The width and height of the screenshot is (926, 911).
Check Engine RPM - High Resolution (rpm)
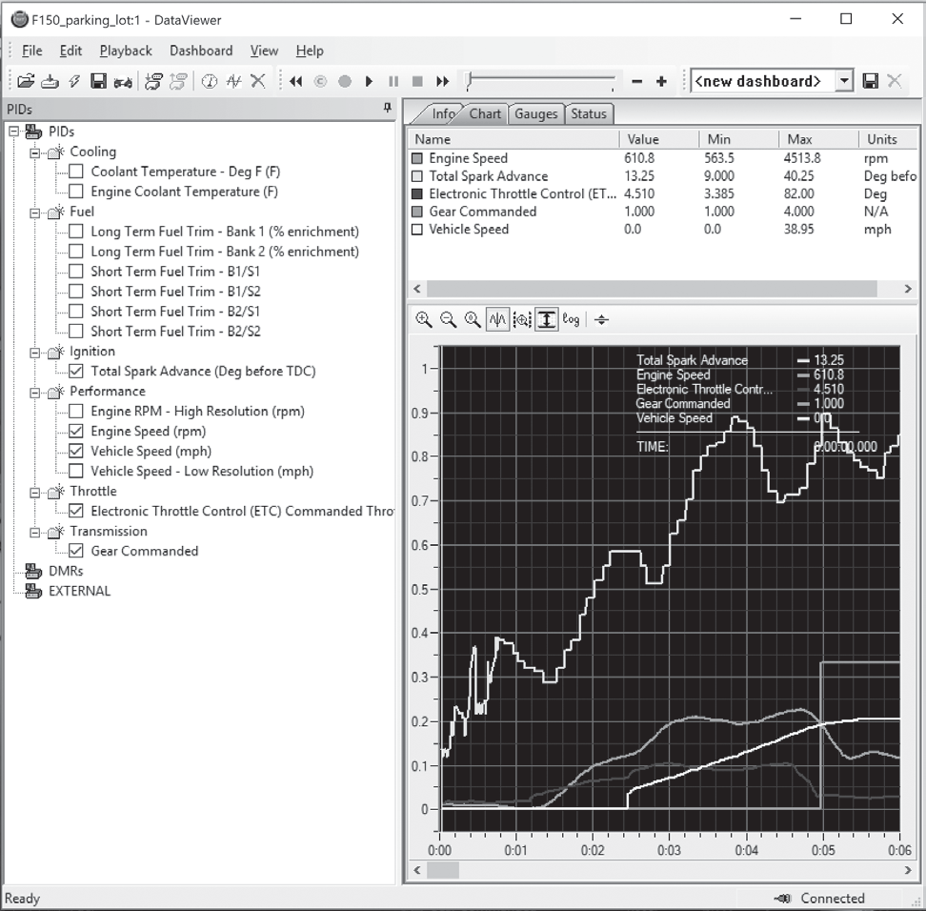tap(76, 412)
